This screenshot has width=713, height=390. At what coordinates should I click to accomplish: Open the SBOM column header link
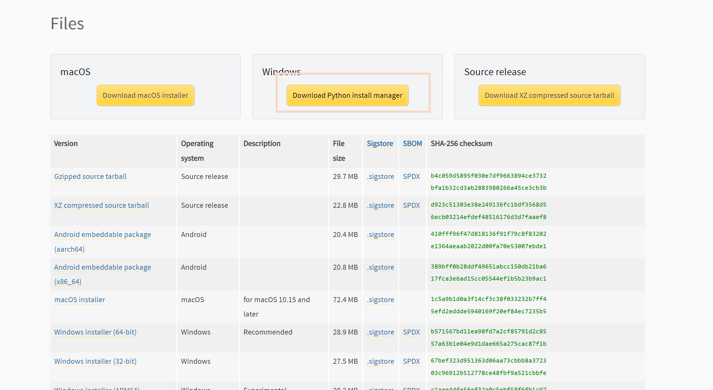tap(412, 144)
